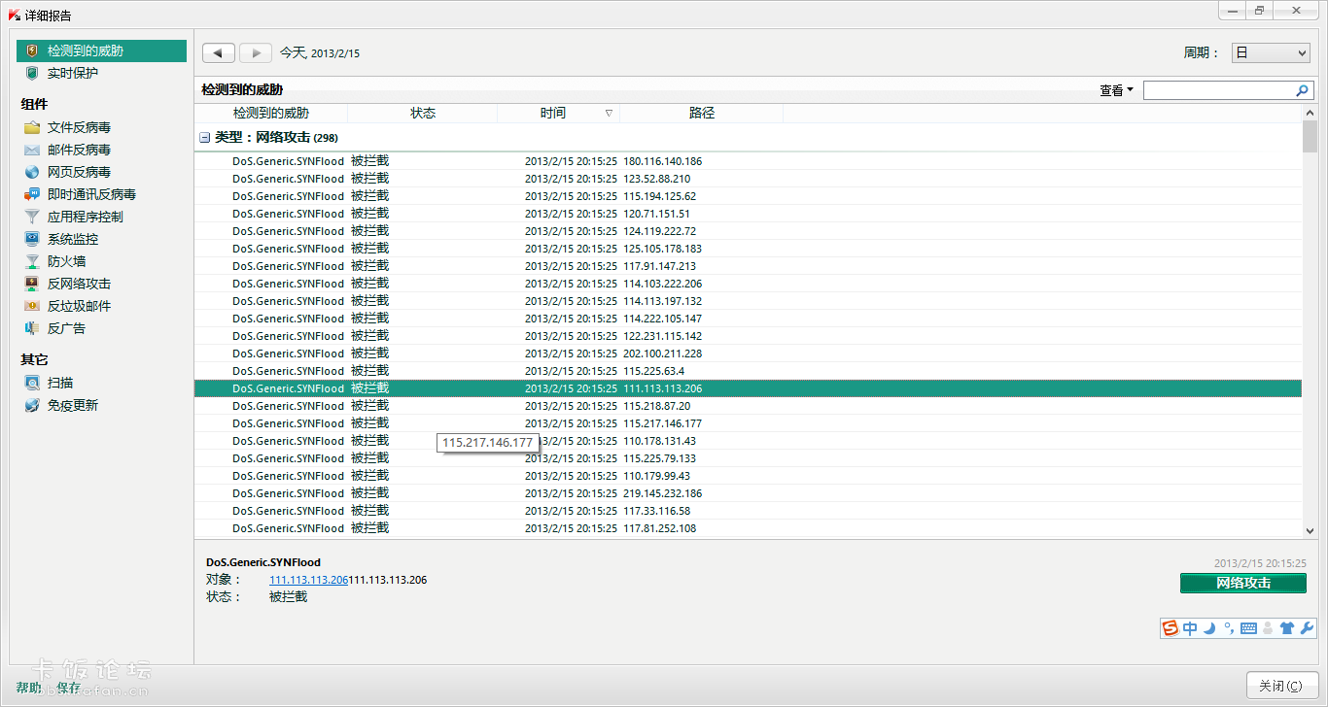Select the row with IP 114.222.105.147
The height and width of the screenshot is (707, 1328).
pyautogui.click(x=749, y=319)
